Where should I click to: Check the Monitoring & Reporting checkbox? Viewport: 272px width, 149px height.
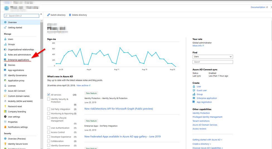(x=49, y=113)
